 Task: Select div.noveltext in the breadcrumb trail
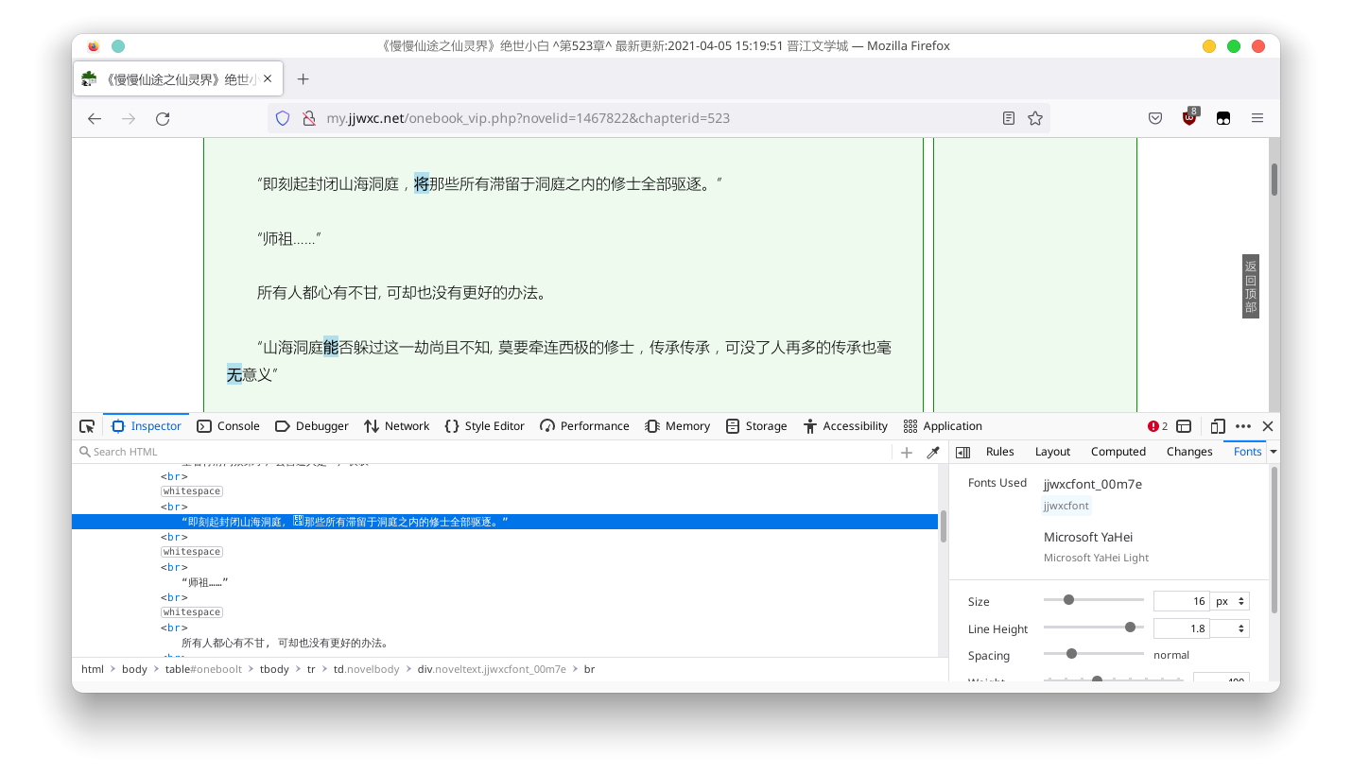click(x=491, y=669)
